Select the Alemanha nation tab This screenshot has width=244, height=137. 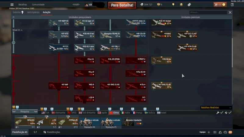(x=58, y=113)
